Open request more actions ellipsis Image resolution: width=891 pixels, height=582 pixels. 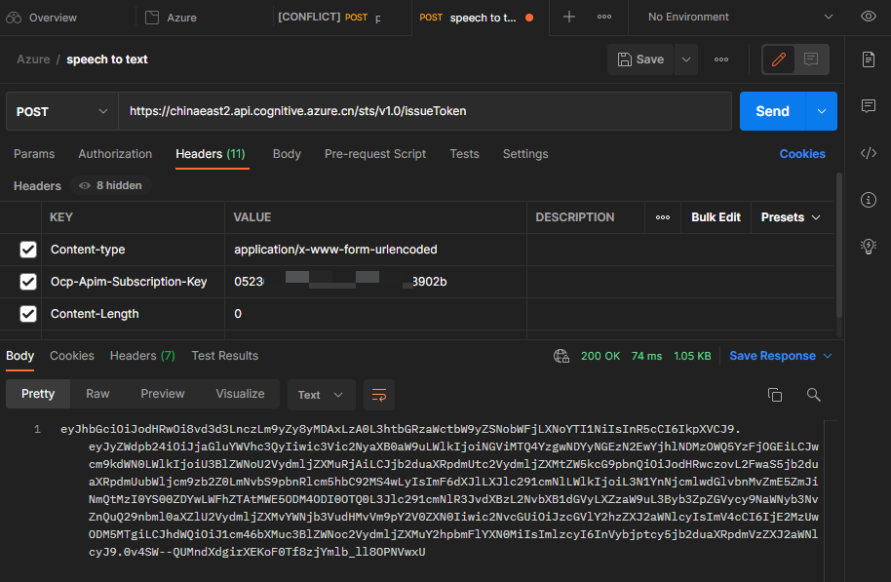pos(721,59)
